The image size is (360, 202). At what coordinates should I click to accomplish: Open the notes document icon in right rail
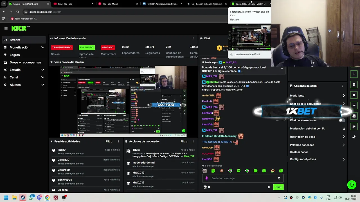(x=354, y=84)
